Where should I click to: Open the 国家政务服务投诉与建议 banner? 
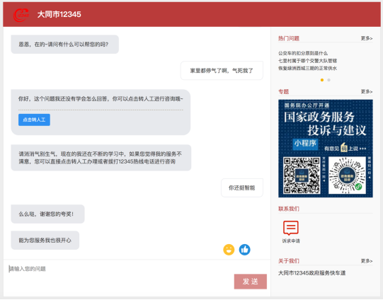click(x=326, y=149)
